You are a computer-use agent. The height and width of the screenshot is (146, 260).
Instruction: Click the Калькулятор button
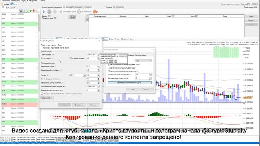click(47, 98)
